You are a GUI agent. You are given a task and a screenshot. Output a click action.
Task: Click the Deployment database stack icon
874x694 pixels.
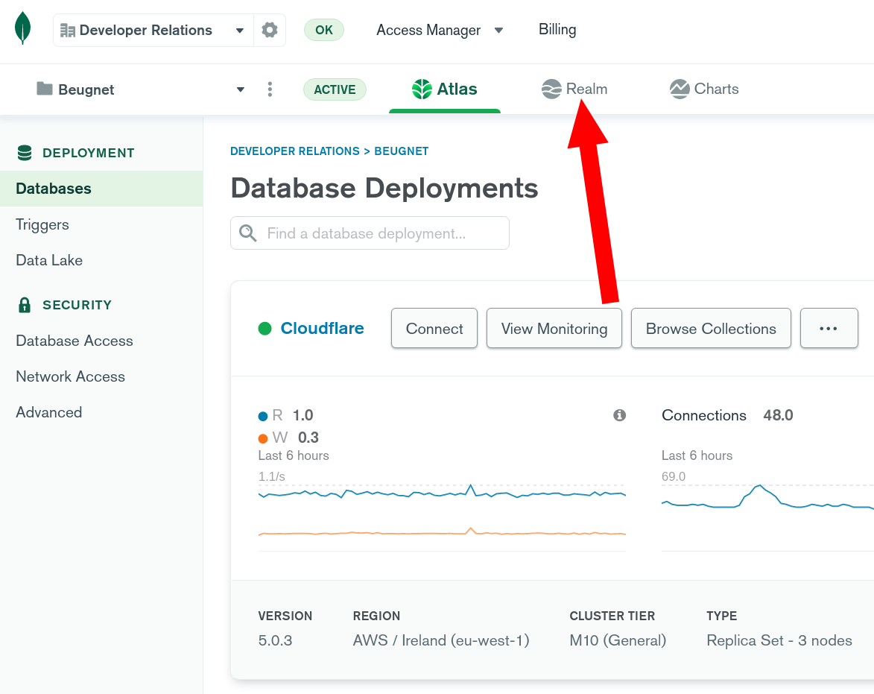pyautogui.click(x=25, y=153)
